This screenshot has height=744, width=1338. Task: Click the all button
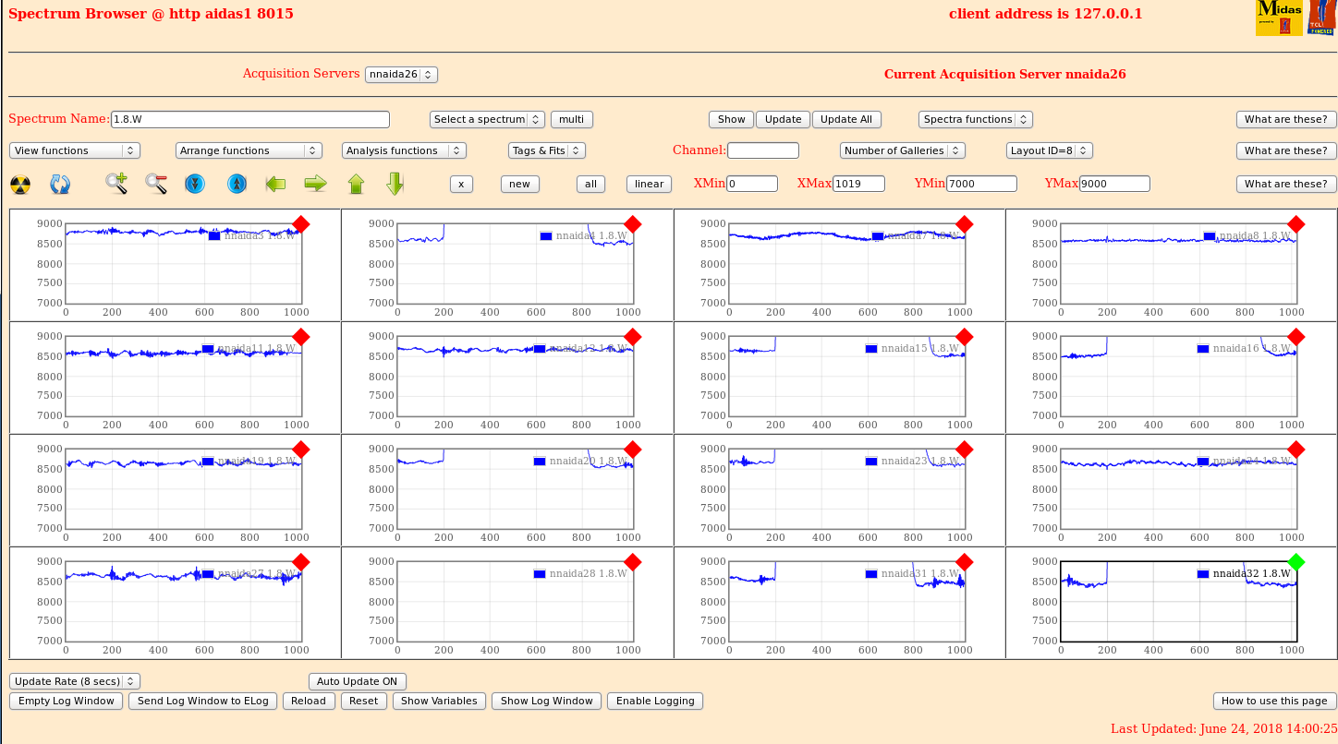point(590,184)
